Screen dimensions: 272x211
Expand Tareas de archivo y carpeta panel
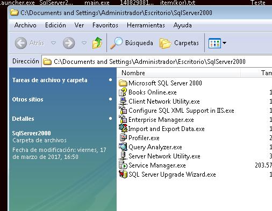110,80
